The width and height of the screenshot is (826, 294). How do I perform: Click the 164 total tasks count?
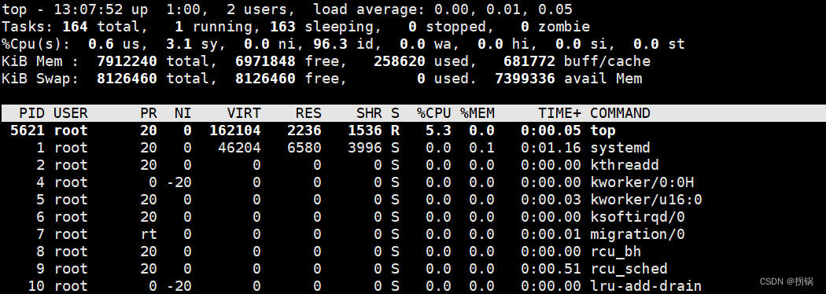point(75,27)
